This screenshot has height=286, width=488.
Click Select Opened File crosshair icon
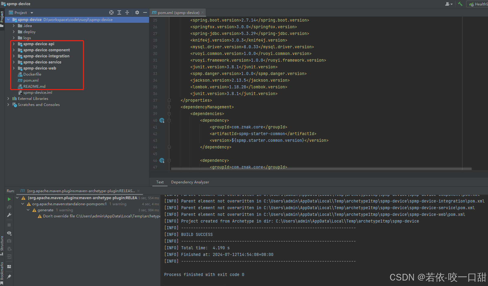[x=111, y=12]
